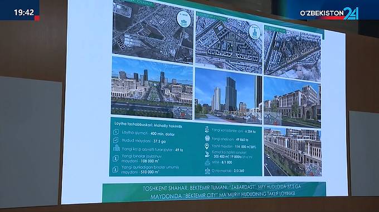The width and height of the screenshot is (379, 212).
Task: Click the O'rta maktab school icon
Action: tap(207, 171)
